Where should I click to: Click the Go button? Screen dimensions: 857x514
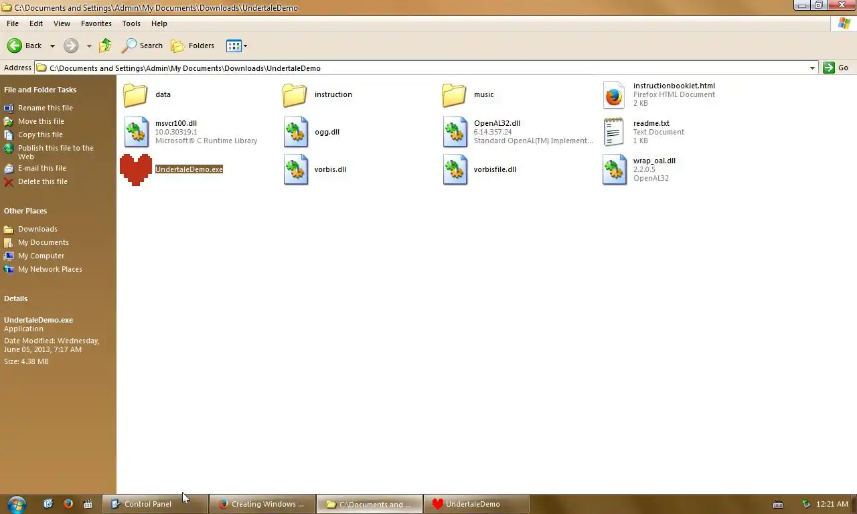coord(836,68)
